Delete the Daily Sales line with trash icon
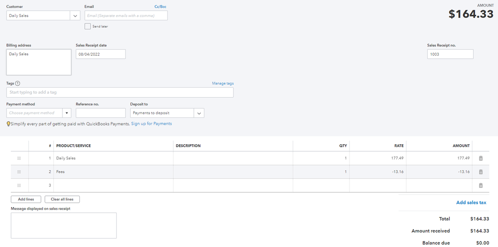498x247 pixels. pyautogui.click(x=481, y=158)
